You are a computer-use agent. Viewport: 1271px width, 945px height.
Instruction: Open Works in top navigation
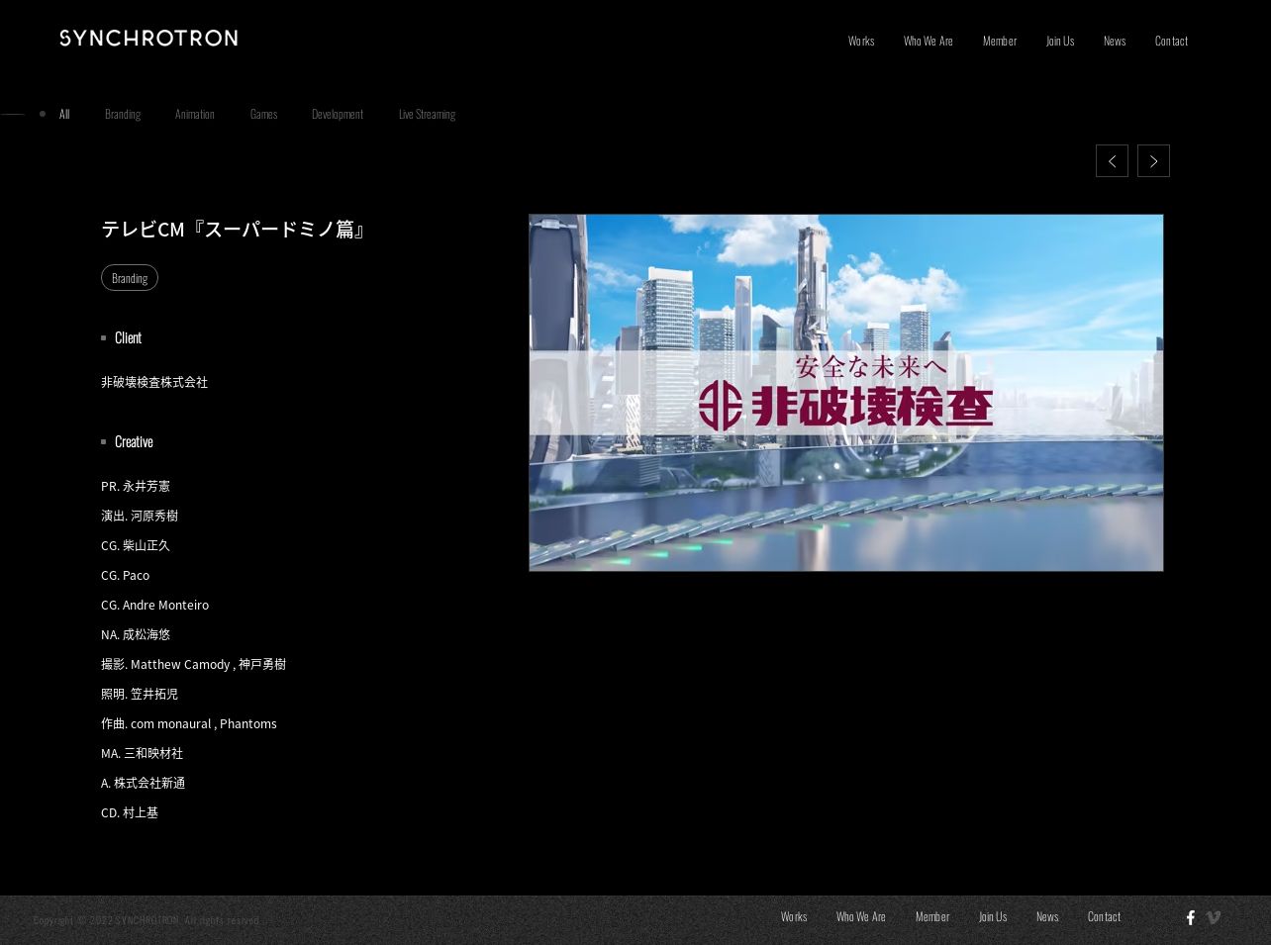[861, 41]
